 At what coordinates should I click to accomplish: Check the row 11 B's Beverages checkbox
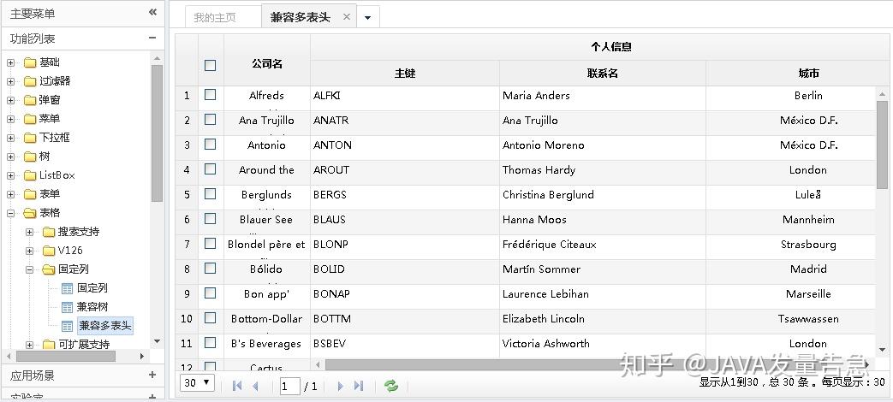pos(210,342)
